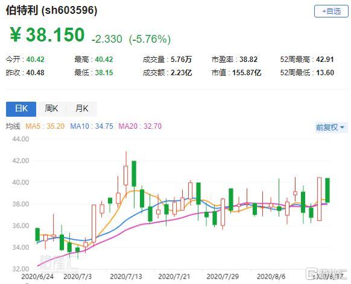Click the 36.00 price axis label
The image size is (351, 284).
21,226
